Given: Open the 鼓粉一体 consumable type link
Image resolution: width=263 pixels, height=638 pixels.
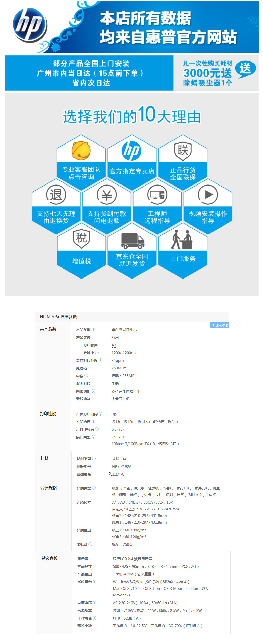Looking at the screenshot, I should point(119,459).
